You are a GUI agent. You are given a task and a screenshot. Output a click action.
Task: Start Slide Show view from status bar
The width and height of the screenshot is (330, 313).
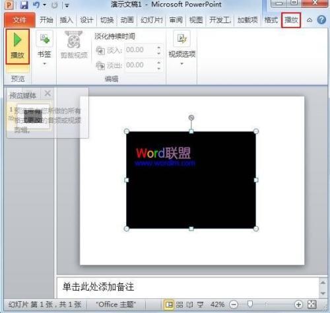[x=200, y=304]
